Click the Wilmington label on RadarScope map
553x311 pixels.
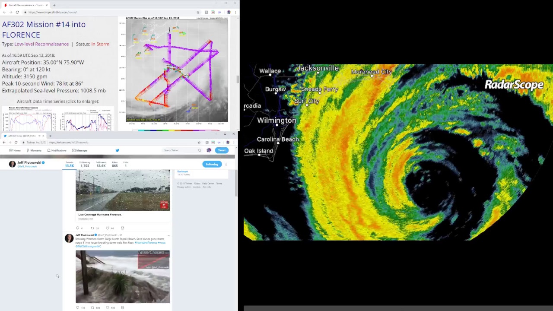[276, 121]
